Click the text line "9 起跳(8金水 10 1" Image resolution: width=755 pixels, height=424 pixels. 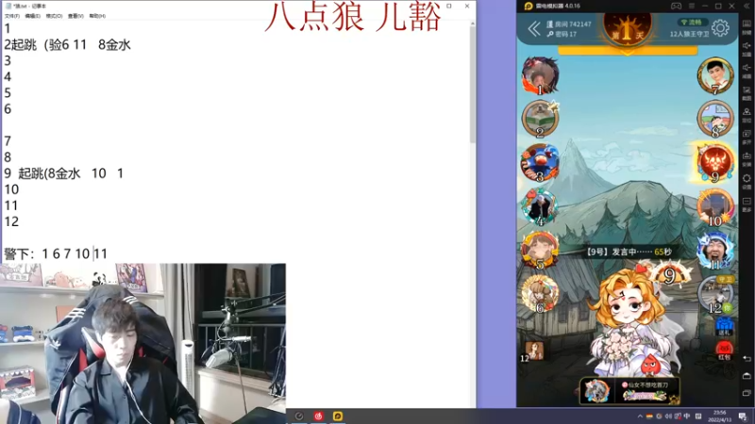64,173
